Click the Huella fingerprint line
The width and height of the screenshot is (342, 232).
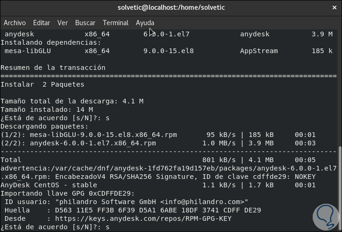pyautogui.click(x=132, y=210)
